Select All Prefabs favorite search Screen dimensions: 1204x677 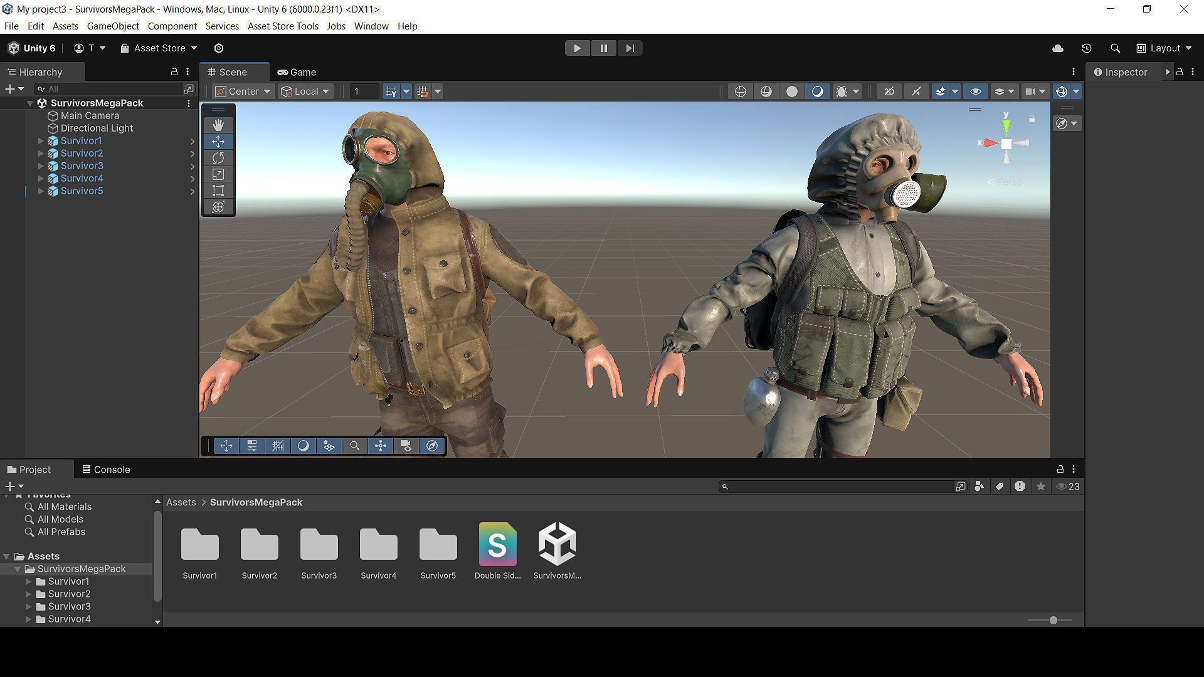61,532
